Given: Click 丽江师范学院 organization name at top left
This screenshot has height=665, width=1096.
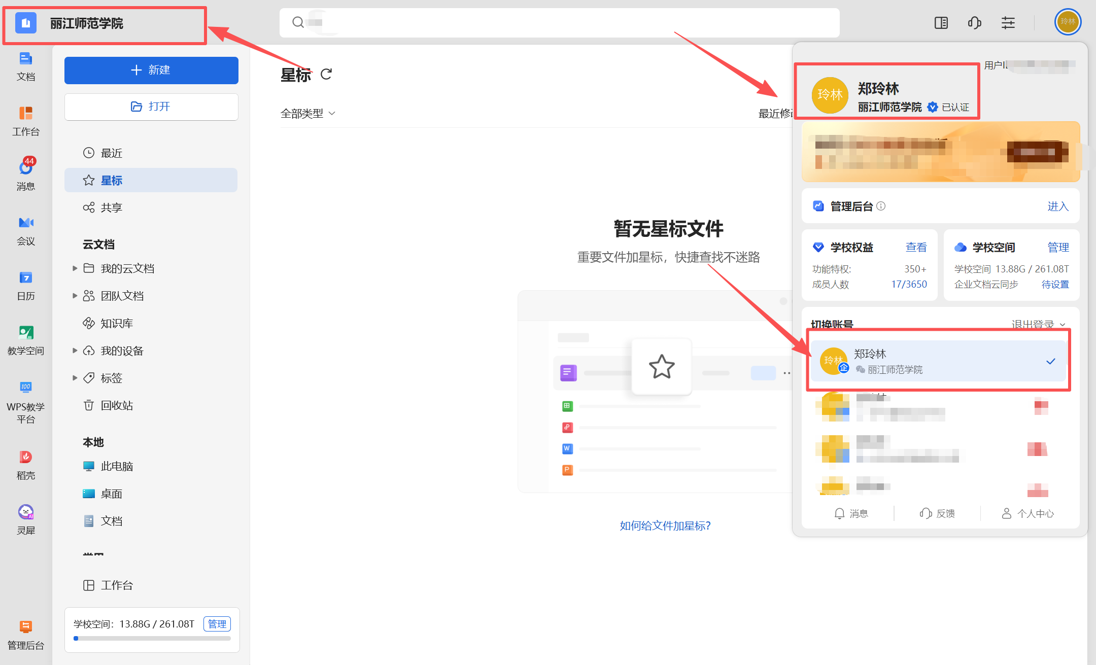Looking at the screenshot, I should coord(87,23).
